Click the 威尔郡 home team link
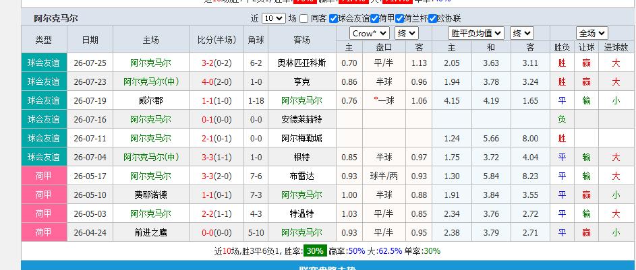 tap(150, 100)
